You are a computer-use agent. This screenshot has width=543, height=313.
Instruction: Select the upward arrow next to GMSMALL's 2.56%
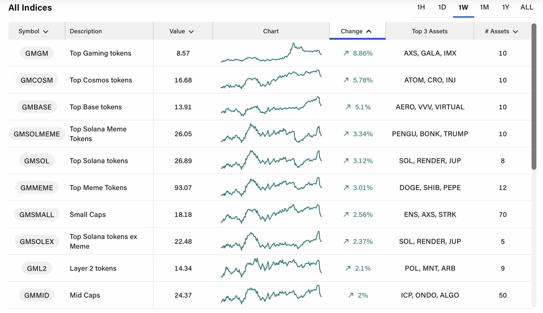346,214
